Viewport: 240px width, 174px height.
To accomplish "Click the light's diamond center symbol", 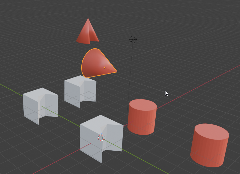I will pos(133,39).
